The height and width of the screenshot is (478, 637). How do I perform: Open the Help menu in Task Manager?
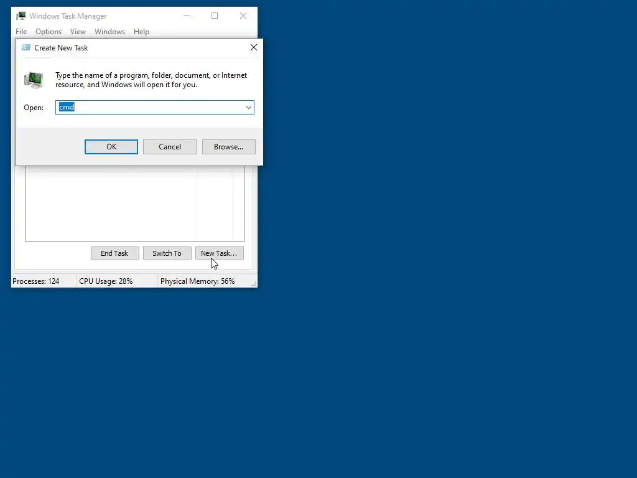pos(141,32)
